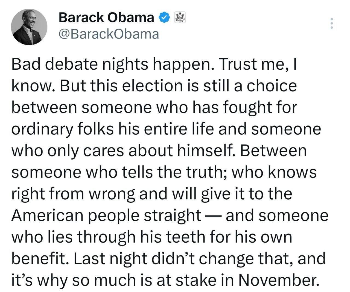Image resolution: width=350 pixels, height=292 pixels.
Task: Click the phrase "who only cares about himself."
Action: click(x=124, y=151)
